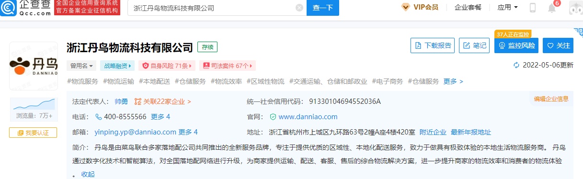Click the #电子商务 hashtag

(x=388, y=81)
